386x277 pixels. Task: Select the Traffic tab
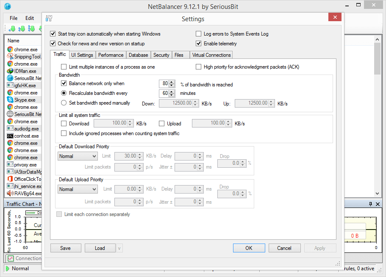pyautogui.click(x=60, y=54)
